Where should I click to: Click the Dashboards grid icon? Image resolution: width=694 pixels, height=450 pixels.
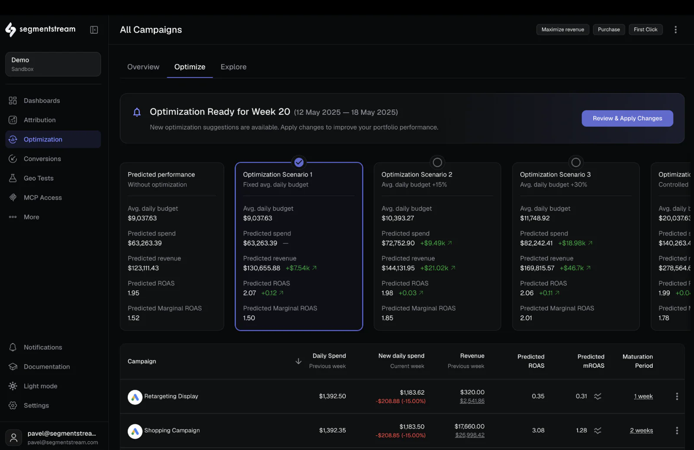pos(13,101)
